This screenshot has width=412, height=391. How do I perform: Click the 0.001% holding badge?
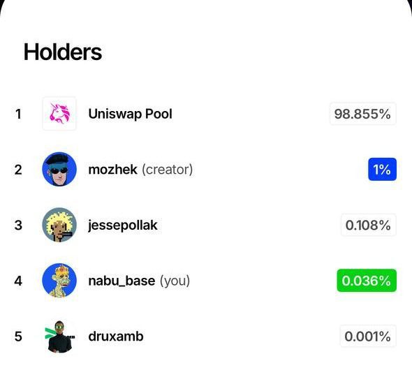click(x=368, y=337)
